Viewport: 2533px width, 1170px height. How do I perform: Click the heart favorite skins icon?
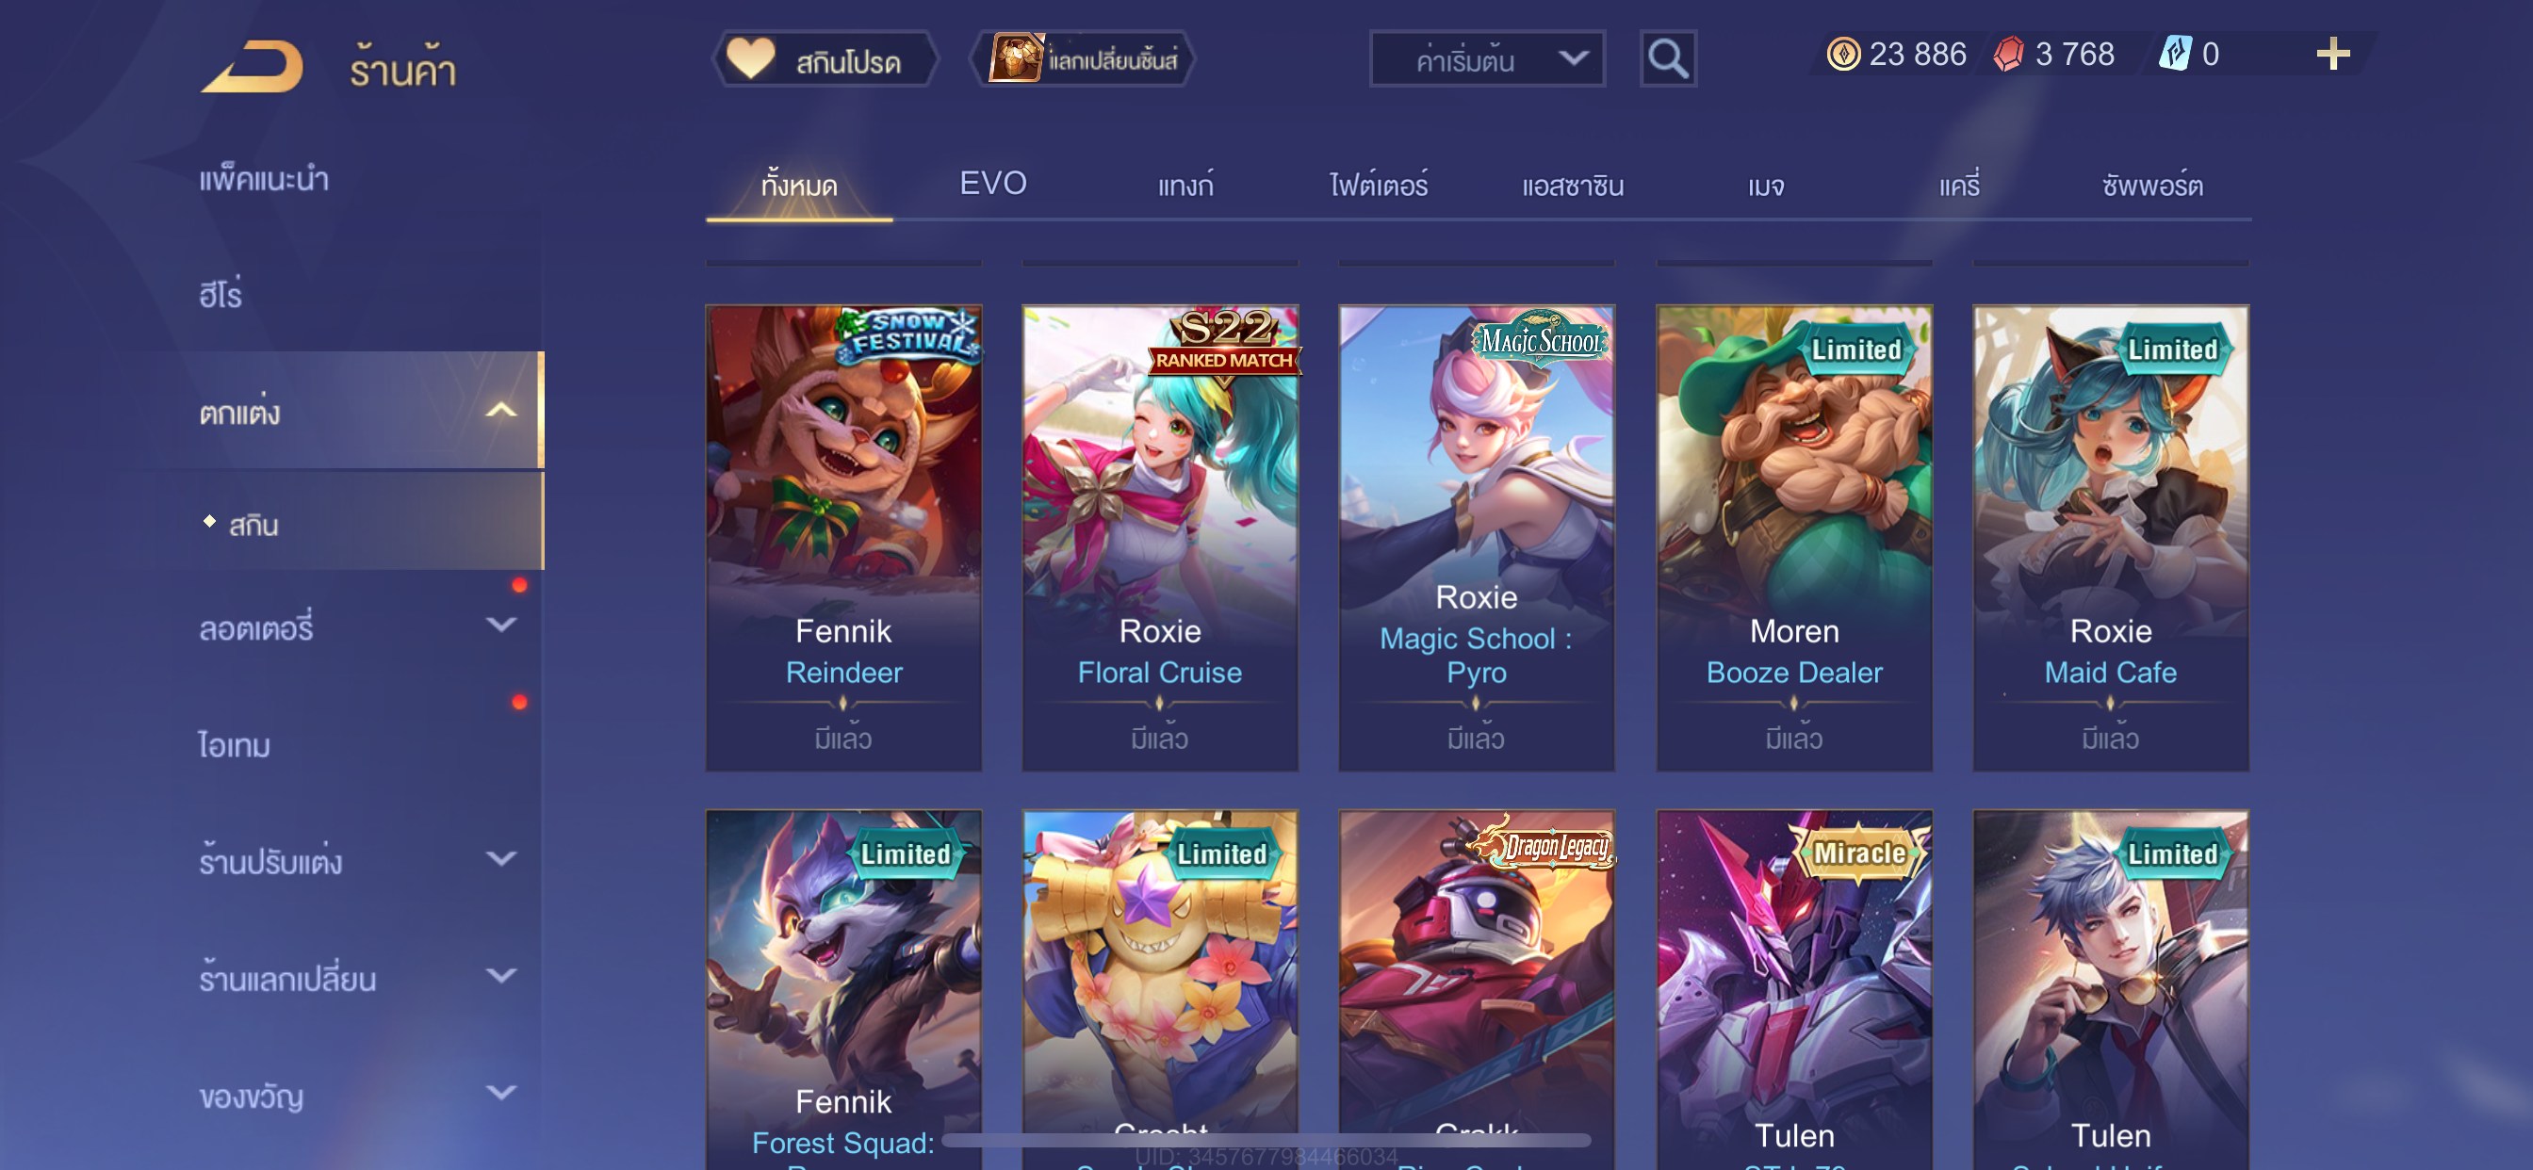click(x=750, y=58)
